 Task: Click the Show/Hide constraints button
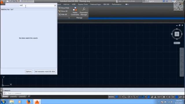point(64,8)
